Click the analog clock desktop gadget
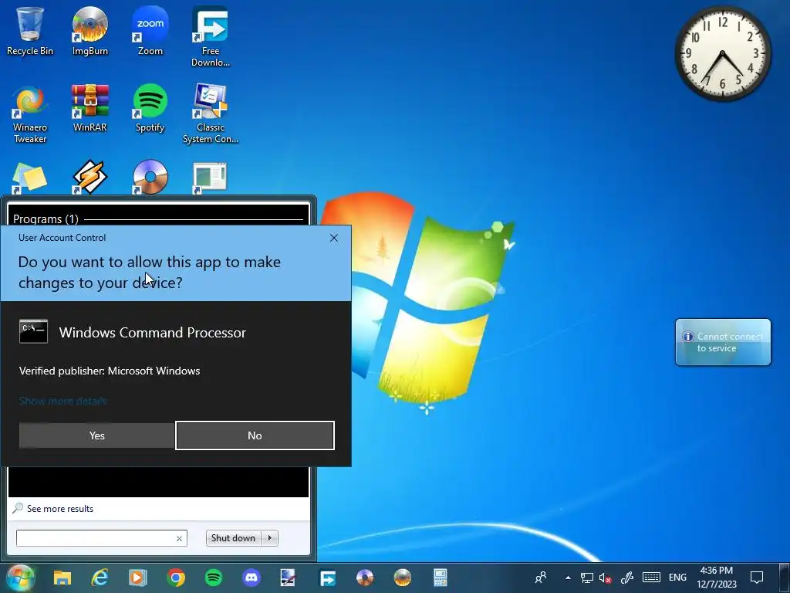The height and width of the screenshot is (593, 790). (x=722, y=53)
